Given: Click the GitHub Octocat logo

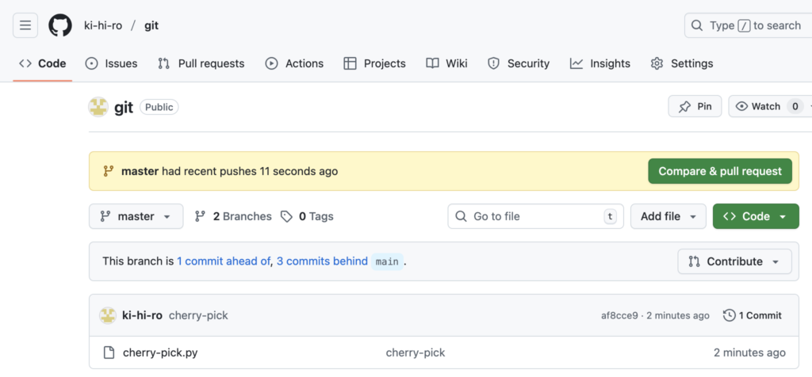Looking at the screenshot, I should [60, 25].
